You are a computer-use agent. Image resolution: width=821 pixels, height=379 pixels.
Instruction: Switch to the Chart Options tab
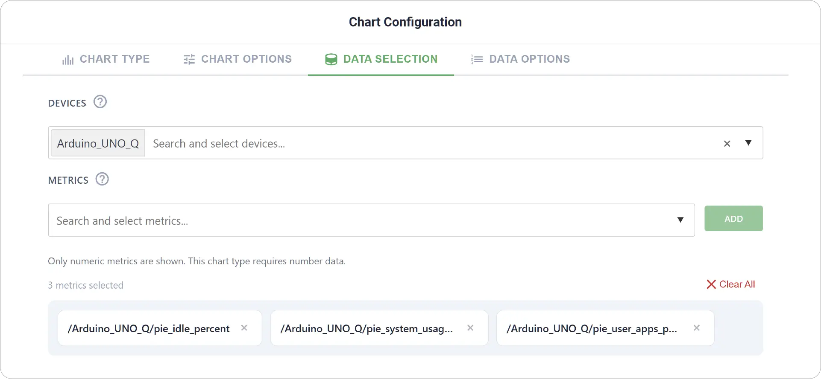(x=238, y=59)
